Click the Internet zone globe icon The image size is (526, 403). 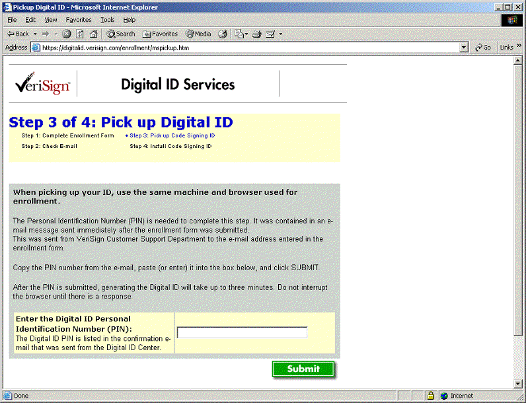444,396
